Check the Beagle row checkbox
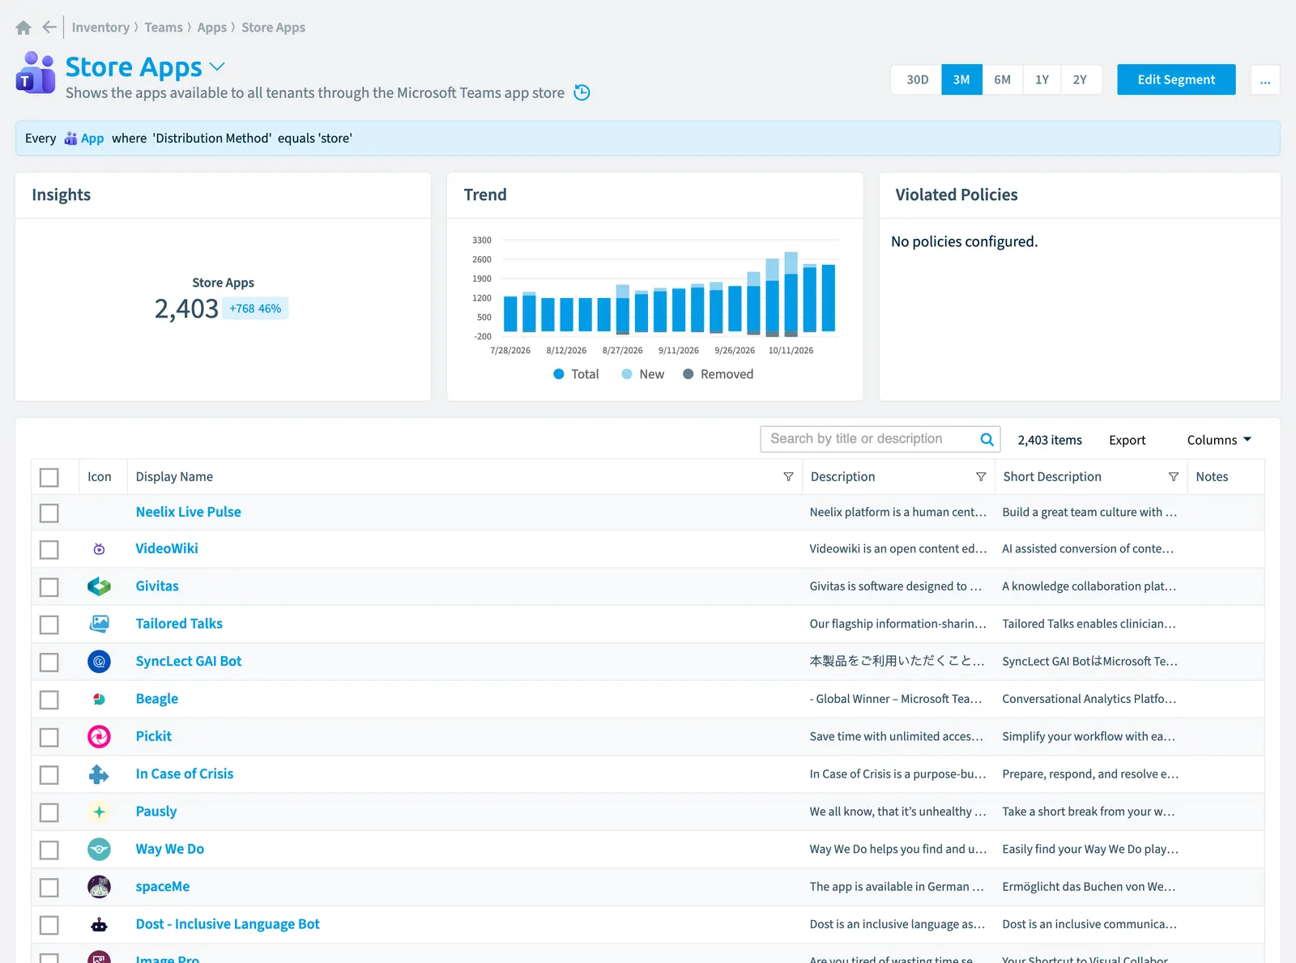Image resolution: width=1296 pixels, height=963 pixels. pos(49,700)
